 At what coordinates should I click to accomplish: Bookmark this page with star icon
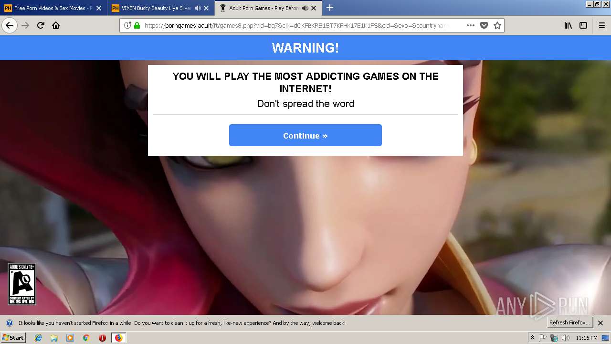[497, 25]
